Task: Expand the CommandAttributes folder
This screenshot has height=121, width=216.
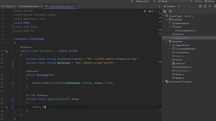Action: [x=170, y=49]
